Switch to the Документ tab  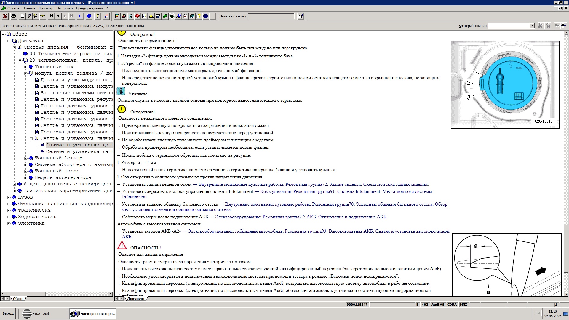click(x=136, y=299)
